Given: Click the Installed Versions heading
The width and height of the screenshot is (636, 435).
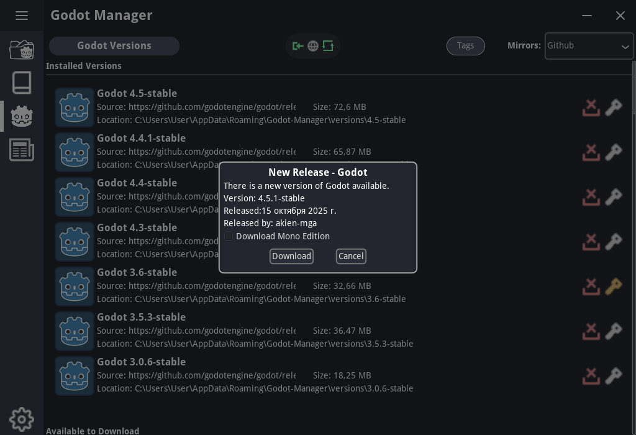Looking at the screenshot, I should click(x=84, y=66).
